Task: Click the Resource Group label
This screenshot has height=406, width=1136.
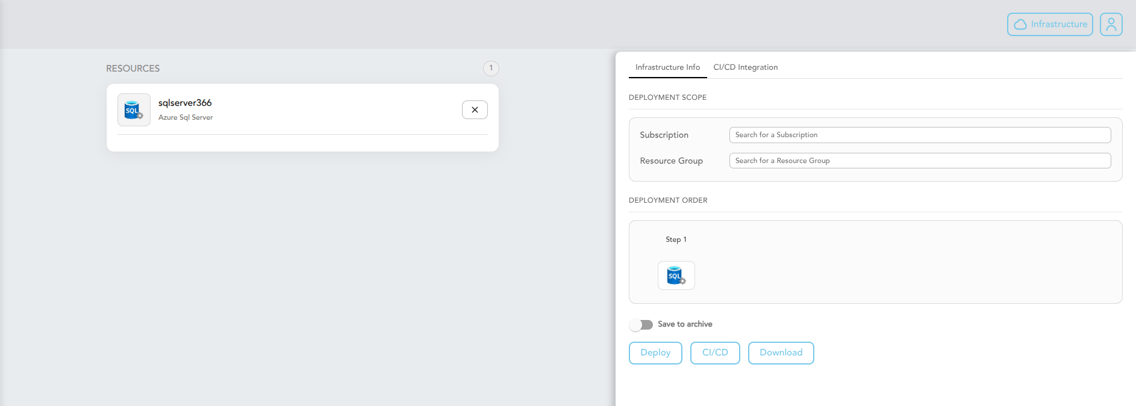Action: (x=671, y=161)
